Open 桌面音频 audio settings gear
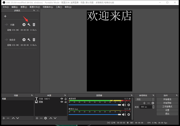 [x=129, y=105]
